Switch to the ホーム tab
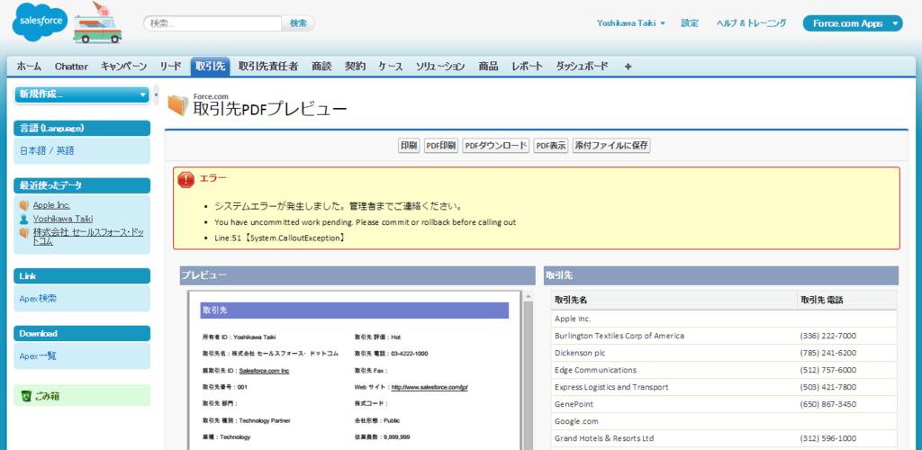The image size is (922, 450). point(29,67)
